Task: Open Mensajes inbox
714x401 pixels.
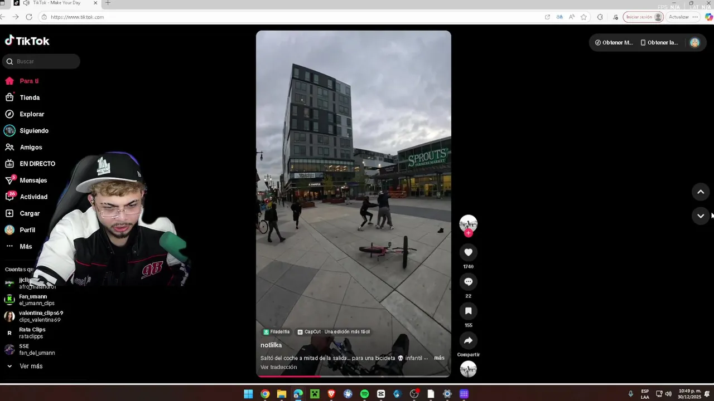Action: [26, 180]
